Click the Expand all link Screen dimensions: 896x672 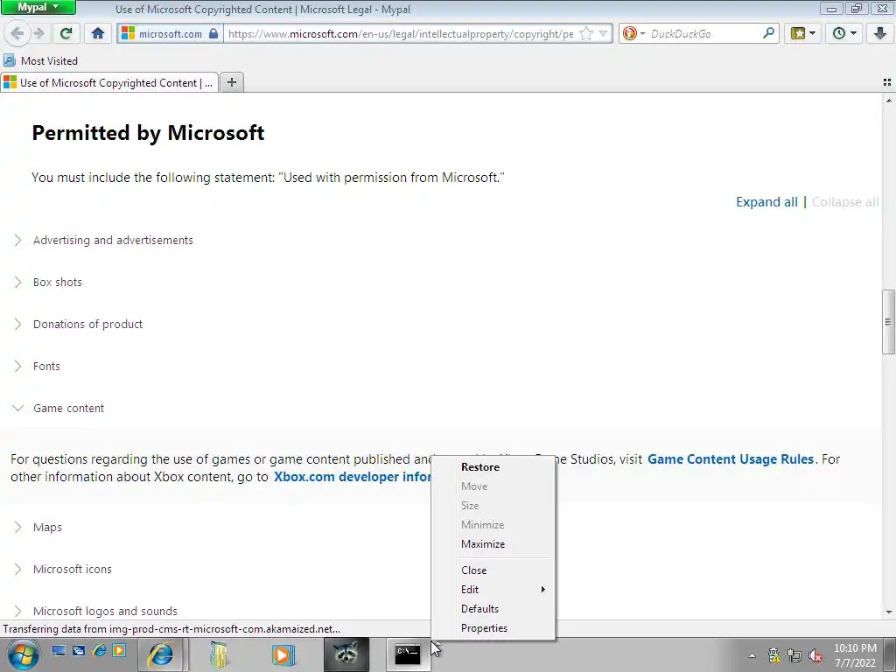pos(766,202)
